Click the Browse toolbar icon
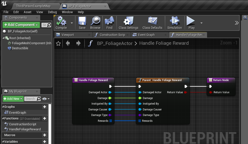Screen dimensions: 248x144 (x=95, y=21)
